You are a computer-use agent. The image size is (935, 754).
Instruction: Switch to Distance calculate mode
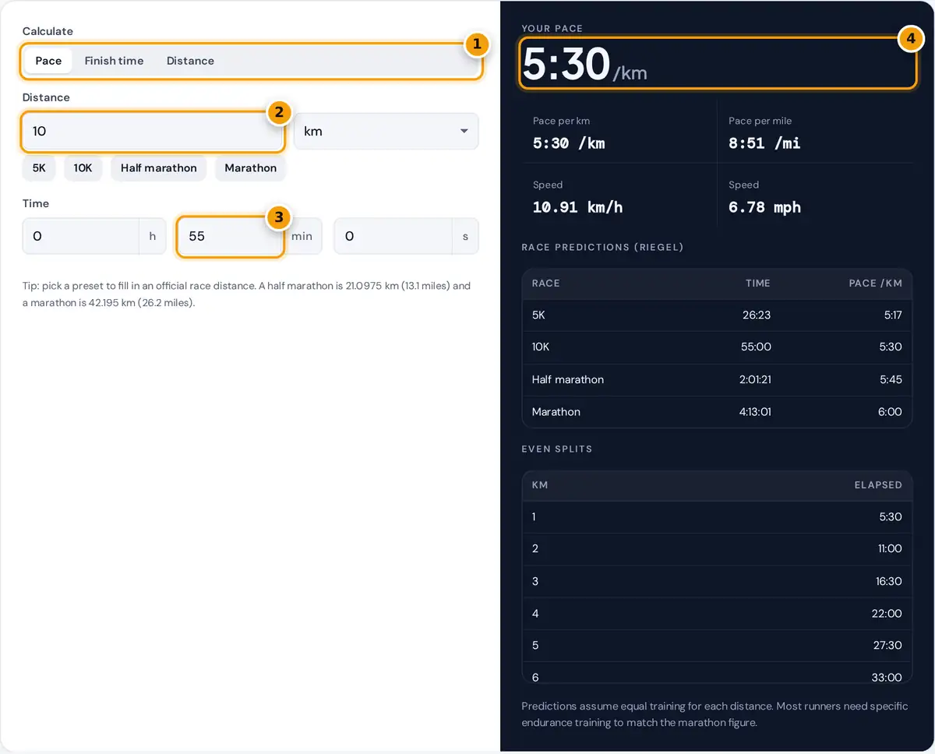[190, 61]
